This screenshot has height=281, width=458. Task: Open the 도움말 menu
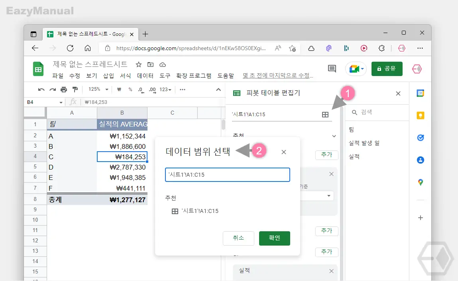(x=226, y=76)
